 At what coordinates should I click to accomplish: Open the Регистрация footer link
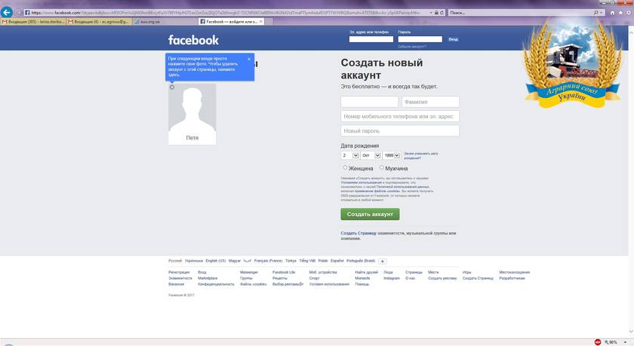pos(179,273)
